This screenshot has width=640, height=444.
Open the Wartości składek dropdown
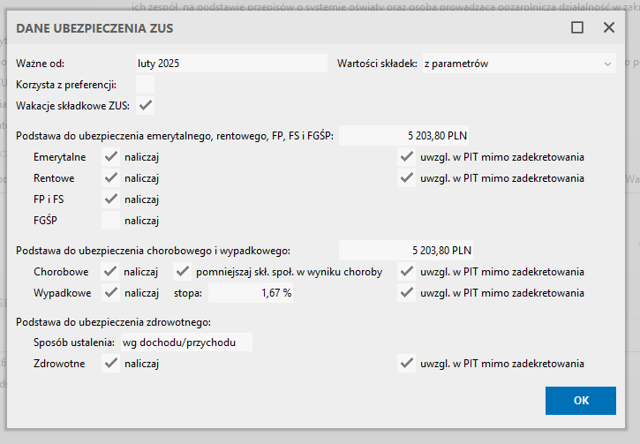coord(517,64)
